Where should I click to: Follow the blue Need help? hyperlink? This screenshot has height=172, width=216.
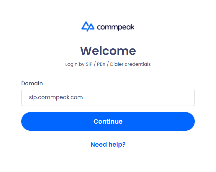coord(108,145)
